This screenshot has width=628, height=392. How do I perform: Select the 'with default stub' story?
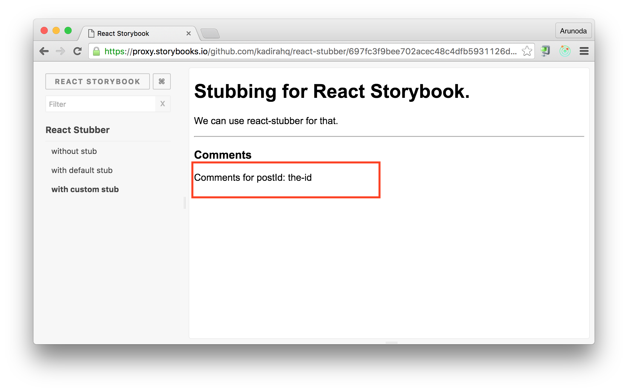pos(82,170)
